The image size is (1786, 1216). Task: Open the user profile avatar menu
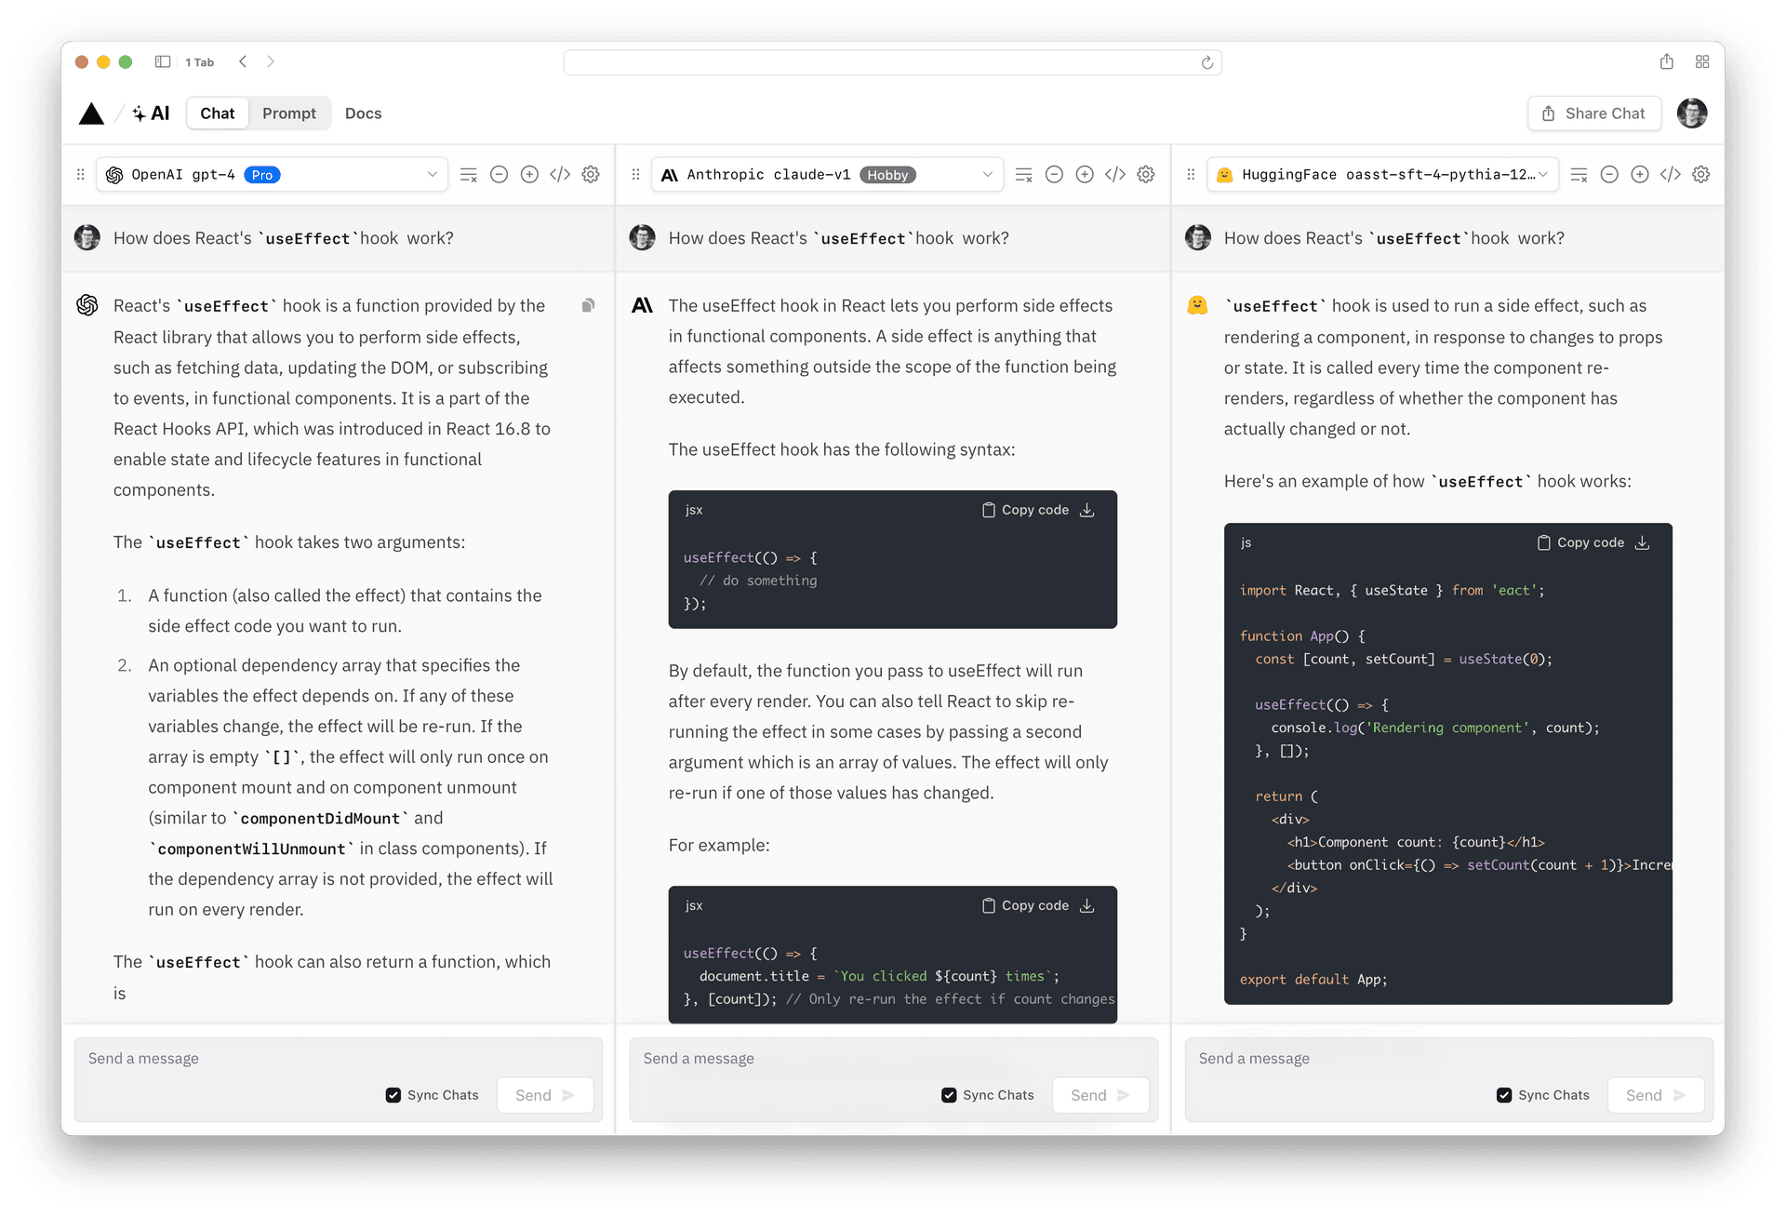pyautogui.click(x=1691, y=113)
